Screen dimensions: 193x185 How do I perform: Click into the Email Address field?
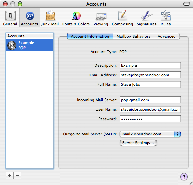[x=150, y=75]
